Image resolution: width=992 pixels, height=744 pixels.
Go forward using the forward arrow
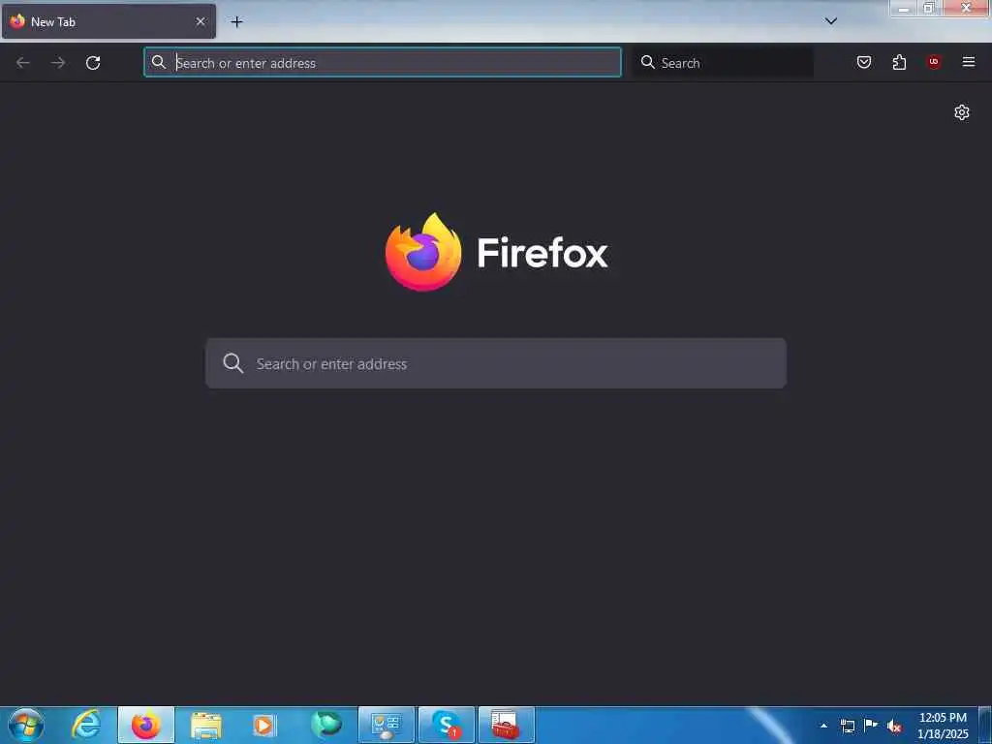click(58, 63)
